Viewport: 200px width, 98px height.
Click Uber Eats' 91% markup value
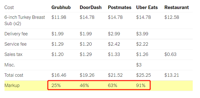pos(141,85)
